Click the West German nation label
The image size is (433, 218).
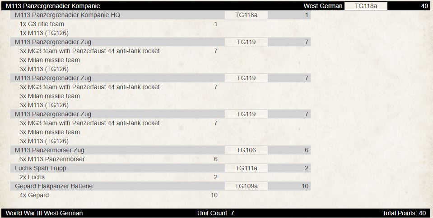(x=323, y=6)
